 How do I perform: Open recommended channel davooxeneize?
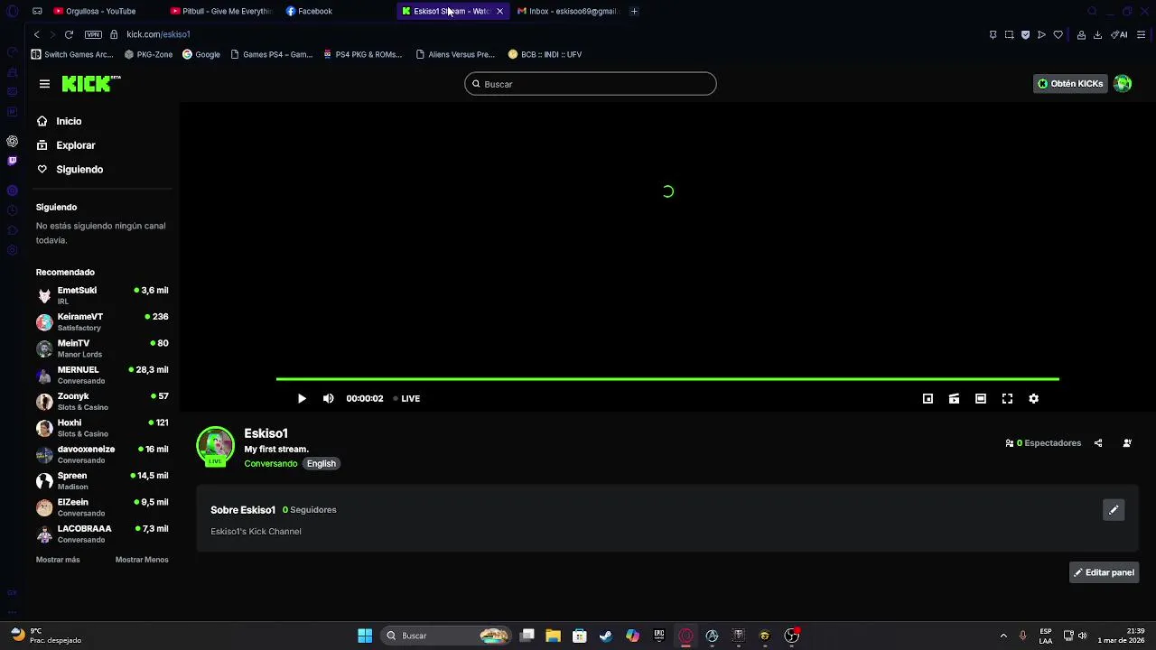point(102,454)
